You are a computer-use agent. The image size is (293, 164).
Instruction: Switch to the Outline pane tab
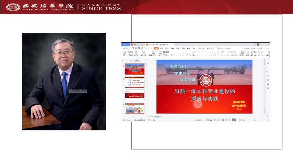(x=130, y=60)
